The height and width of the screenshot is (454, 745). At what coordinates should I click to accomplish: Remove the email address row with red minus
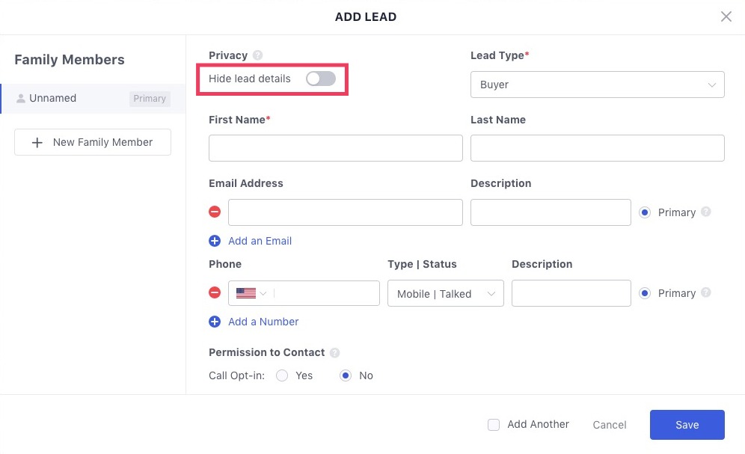pyautogui.click(x=215, y=212)
